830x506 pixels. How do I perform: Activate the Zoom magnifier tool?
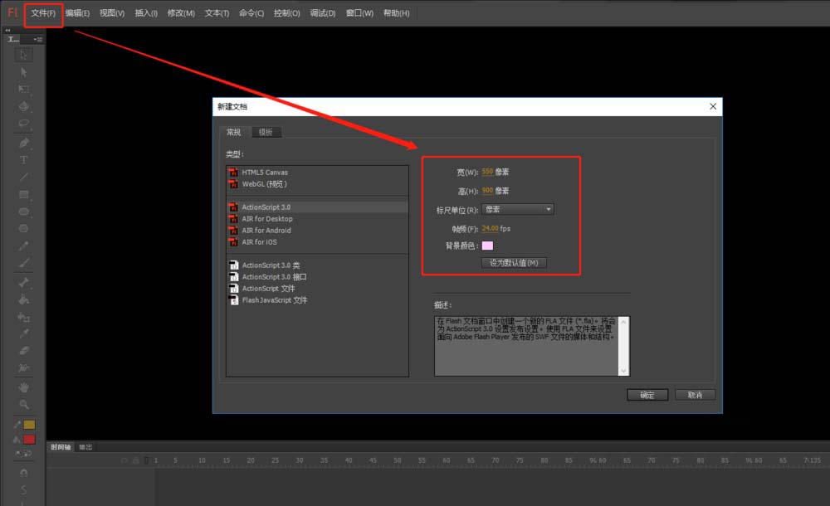pyautogui.click(x=23, y=404)
